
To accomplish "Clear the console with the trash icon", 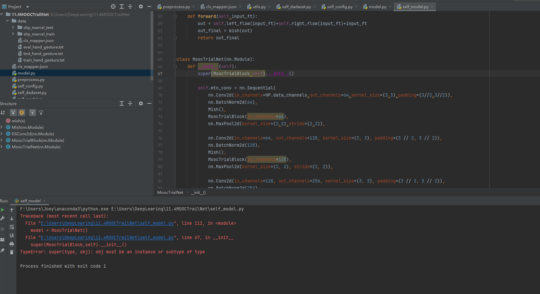I will click(12, 252).
